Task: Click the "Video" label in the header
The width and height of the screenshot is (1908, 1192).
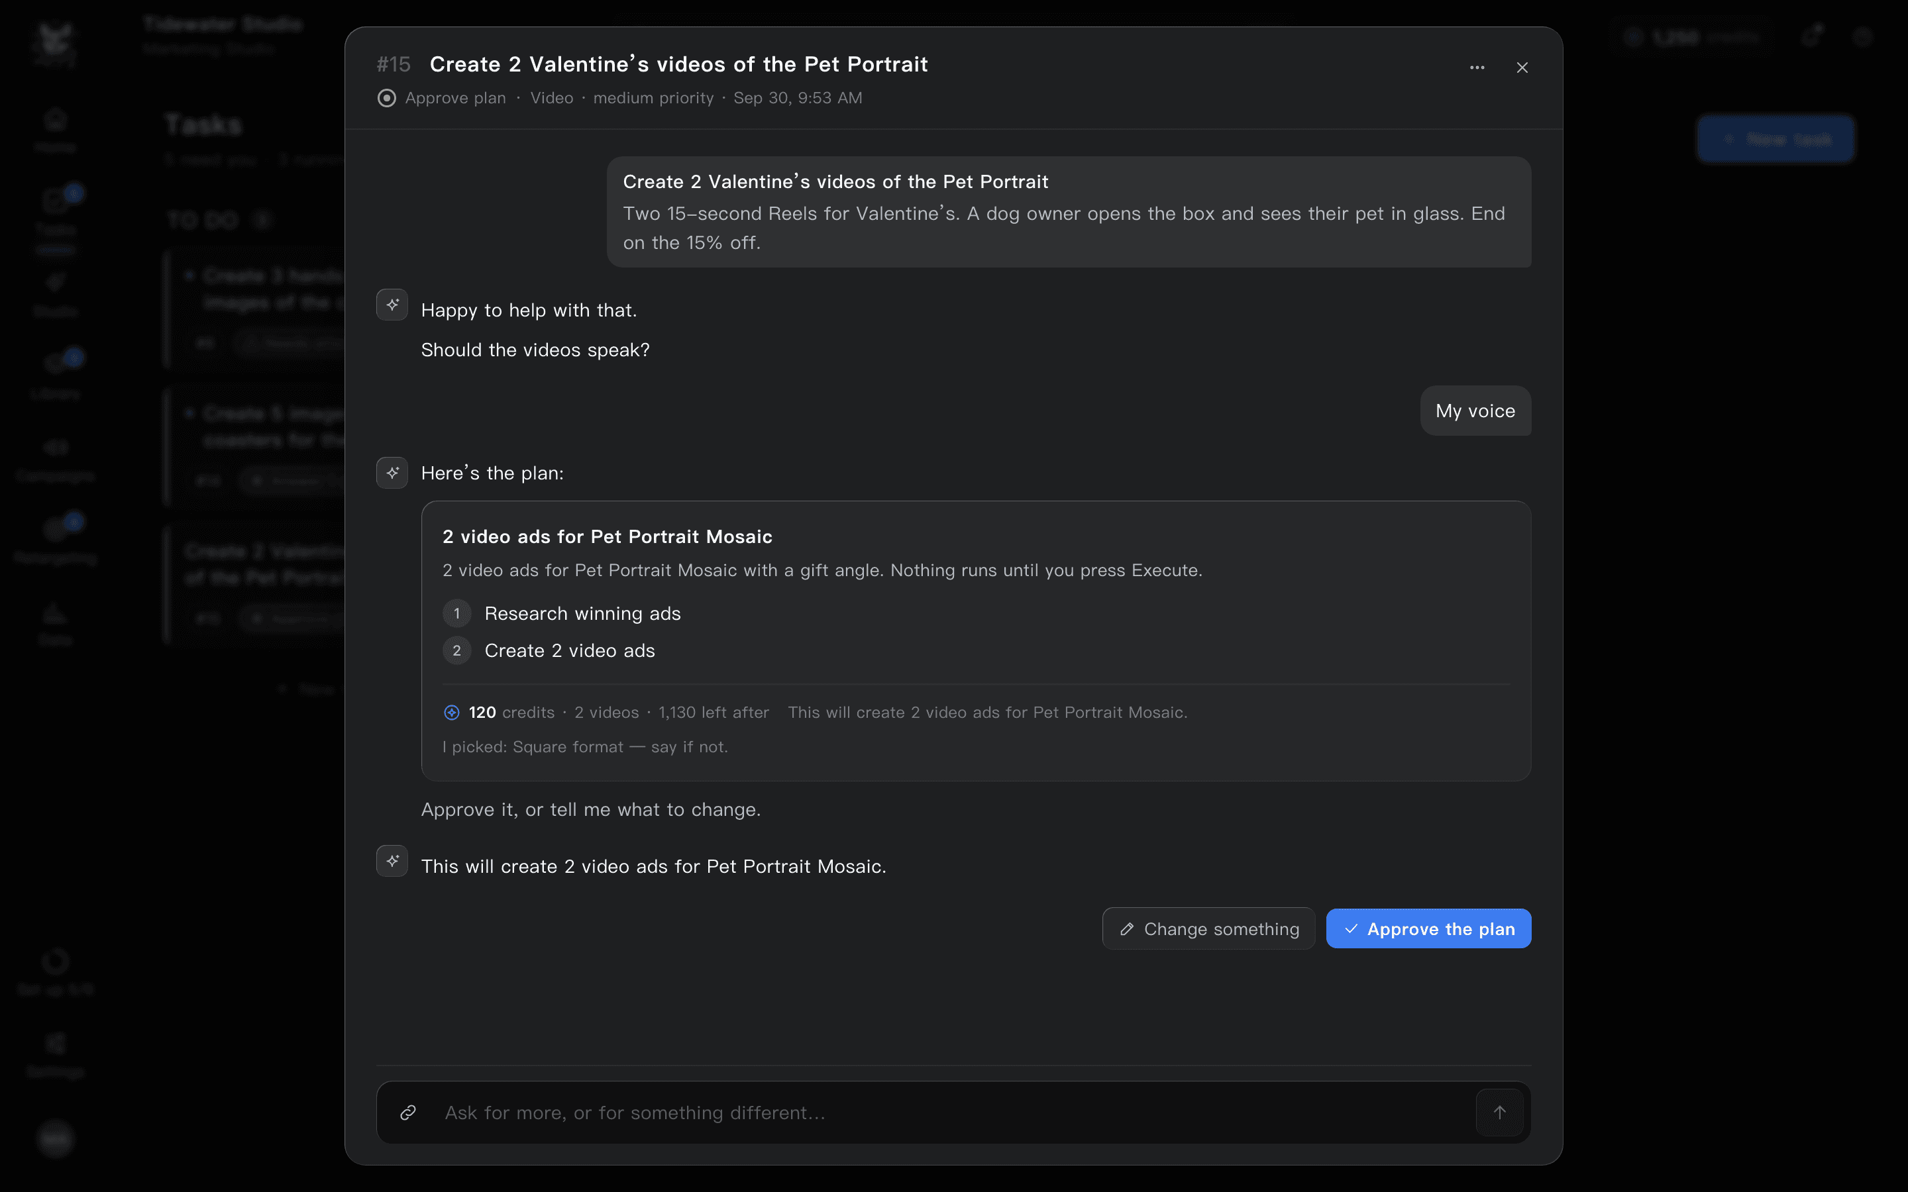Action: (x=551, y=98)
